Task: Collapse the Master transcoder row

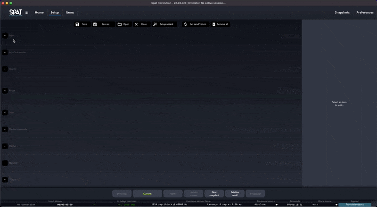Action: click(x=5, y=129)
